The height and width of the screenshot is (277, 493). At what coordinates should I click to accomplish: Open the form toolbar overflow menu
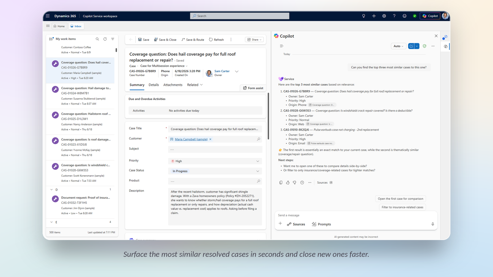231,40
